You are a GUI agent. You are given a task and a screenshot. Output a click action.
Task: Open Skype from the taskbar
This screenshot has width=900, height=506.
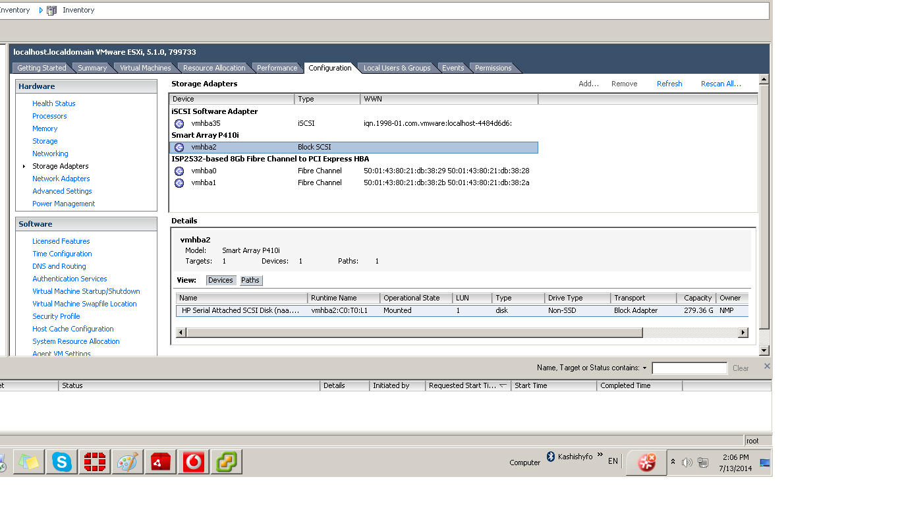tap(62, 462)
